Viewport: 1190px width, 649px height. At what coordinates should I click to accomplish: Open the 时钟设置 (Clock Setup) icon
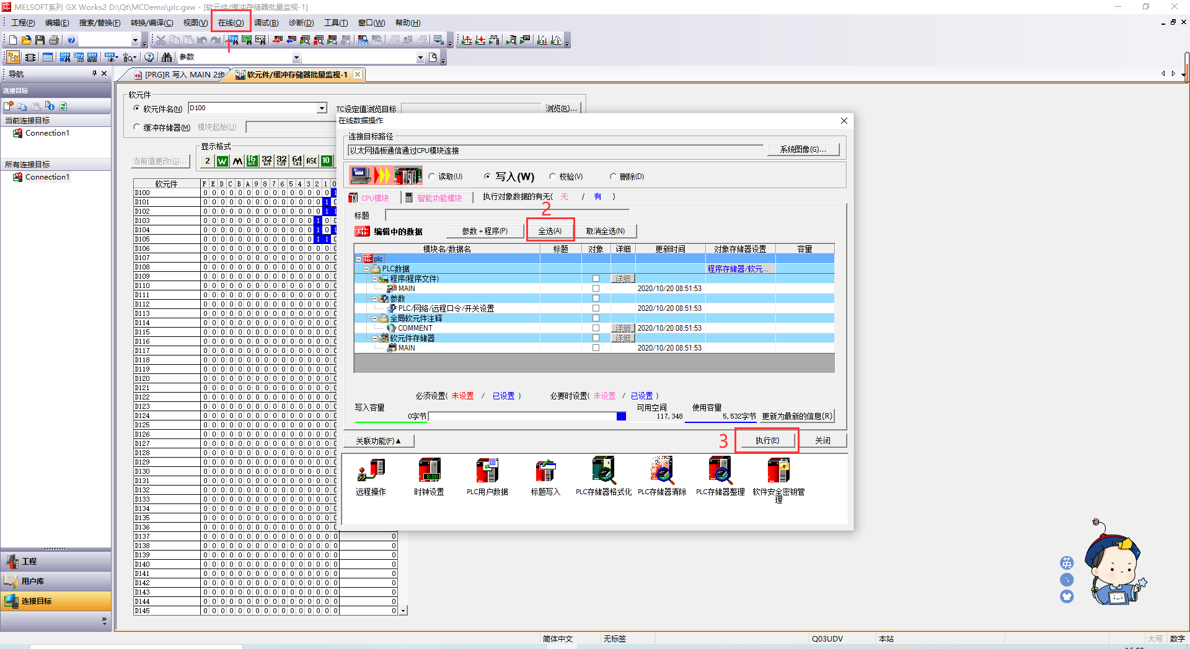[x=430, y=476]
